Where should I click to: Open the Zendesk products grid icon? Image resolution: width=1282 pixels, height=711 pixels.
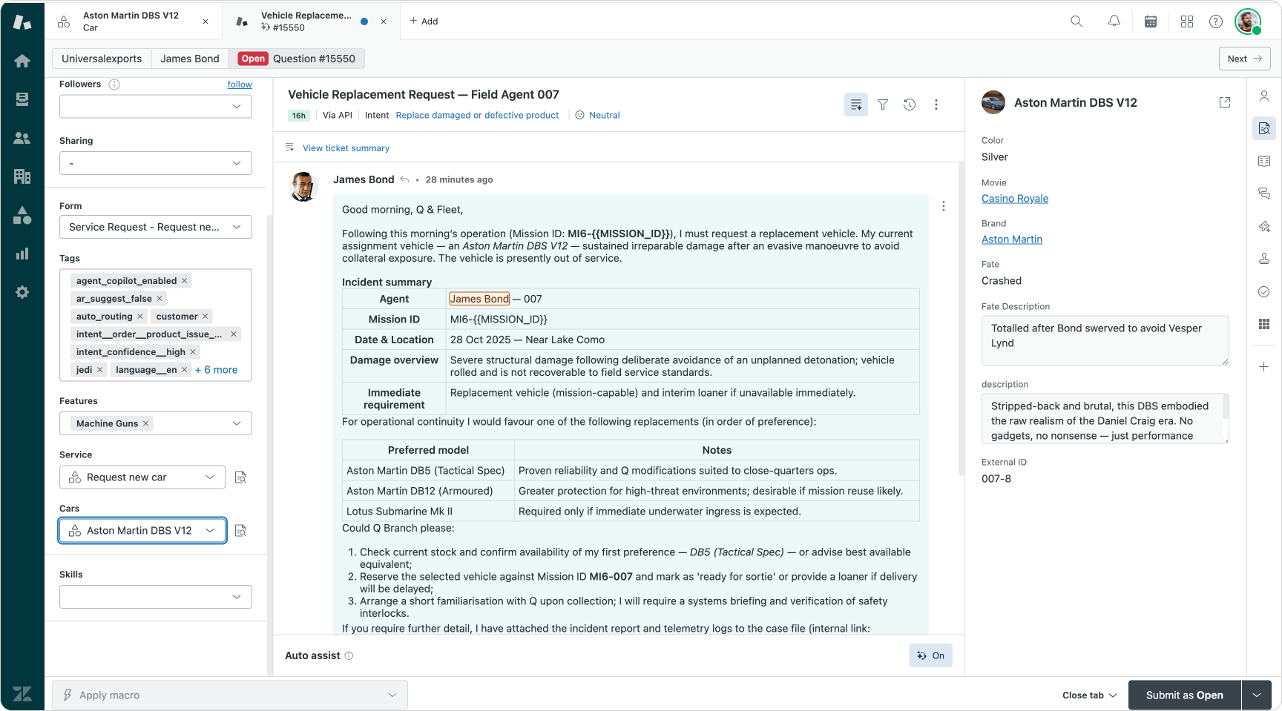[x=1187, y=22]
